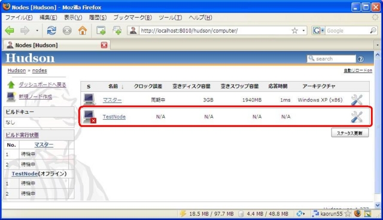Click the 空きスワップ容量 column header

tap(239, 86)
